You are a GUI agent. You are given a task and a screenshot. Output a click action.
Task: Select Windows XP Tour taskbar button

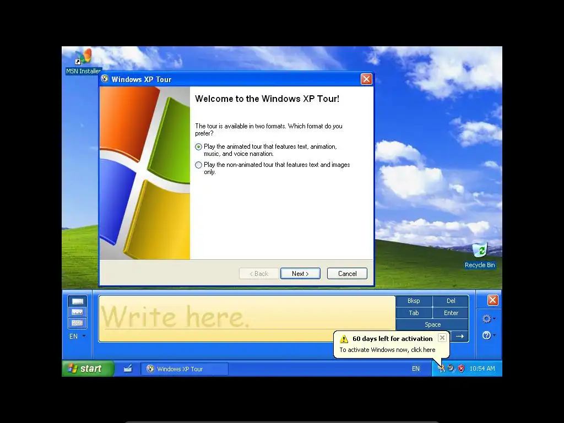pyautogui.click(x=184, y=369)
